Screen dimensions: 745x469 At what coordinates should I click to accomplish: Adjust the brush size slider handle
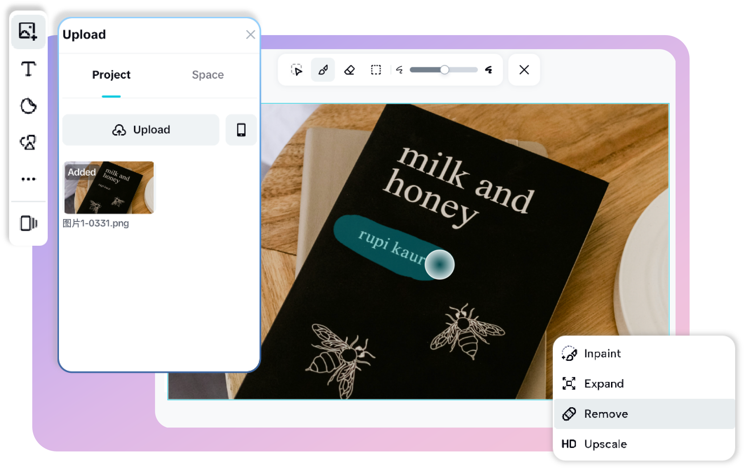coord(444,70)
